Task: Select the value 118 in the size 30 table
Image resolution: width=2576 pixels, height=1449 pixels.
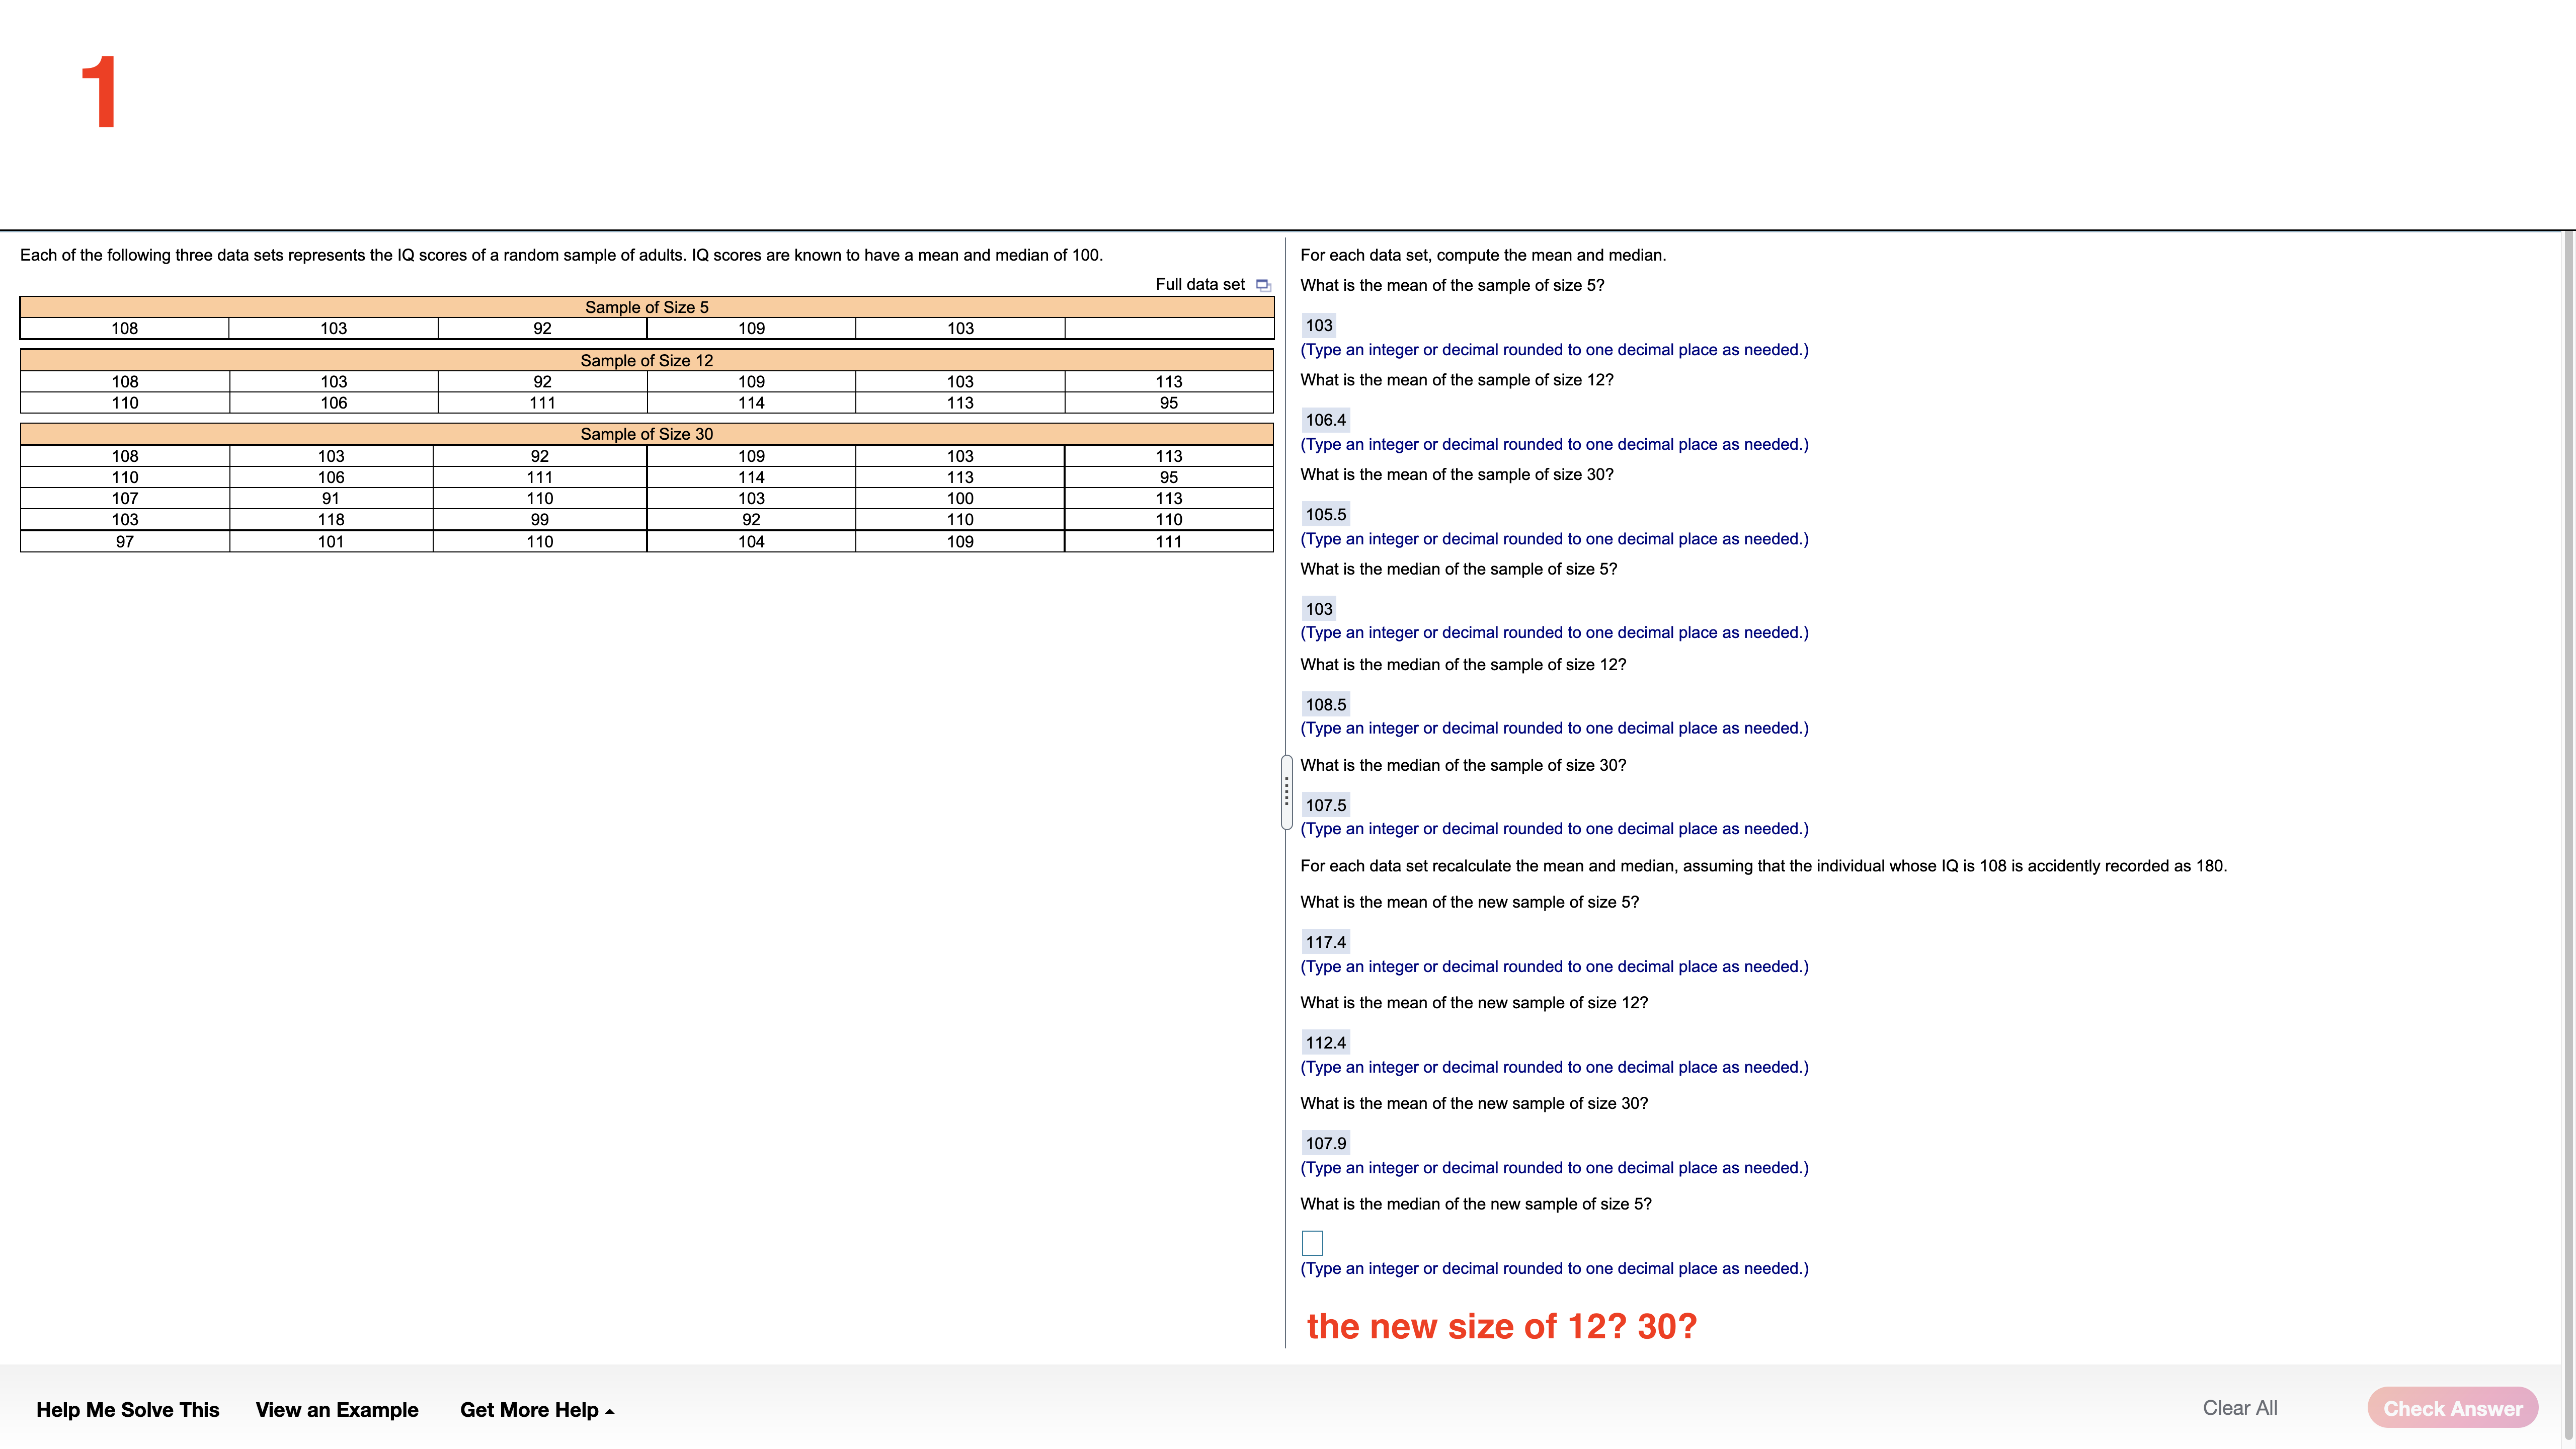Action: tap(333, 519)
